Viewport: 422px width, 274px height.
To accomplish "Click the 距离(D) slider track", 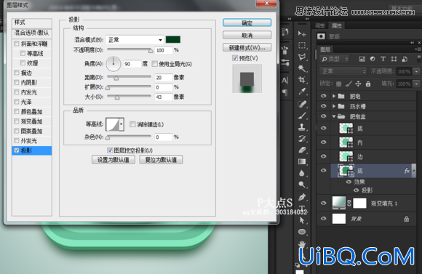I will pos(130,77).
